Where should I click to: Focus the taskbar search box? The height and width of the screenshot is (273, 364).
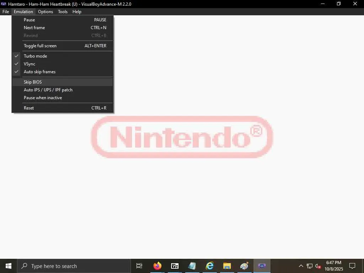click(74, 266)
